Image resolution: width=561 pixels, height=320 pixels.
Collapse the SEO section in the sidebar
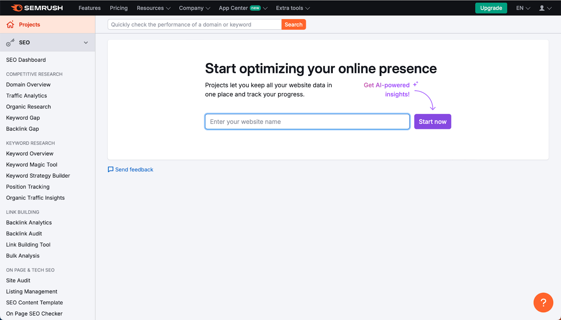pyautogui.click(x=86, y=42)
